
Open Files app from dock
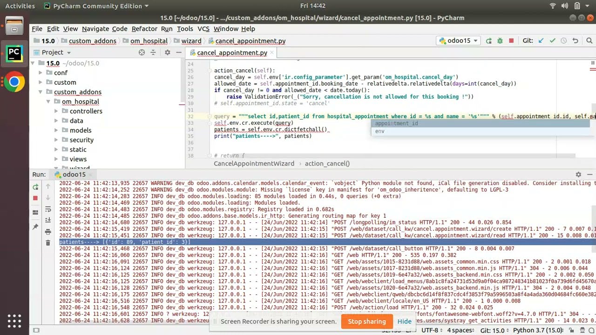click(14, 26)
